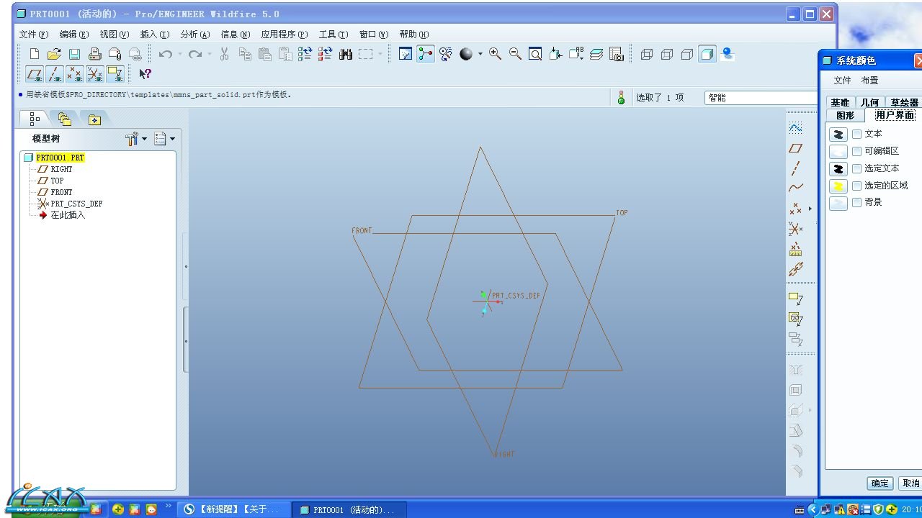Viewport: 922px width, 518px height.
Task: Open a file with folder icon
Action: point(54,54)
